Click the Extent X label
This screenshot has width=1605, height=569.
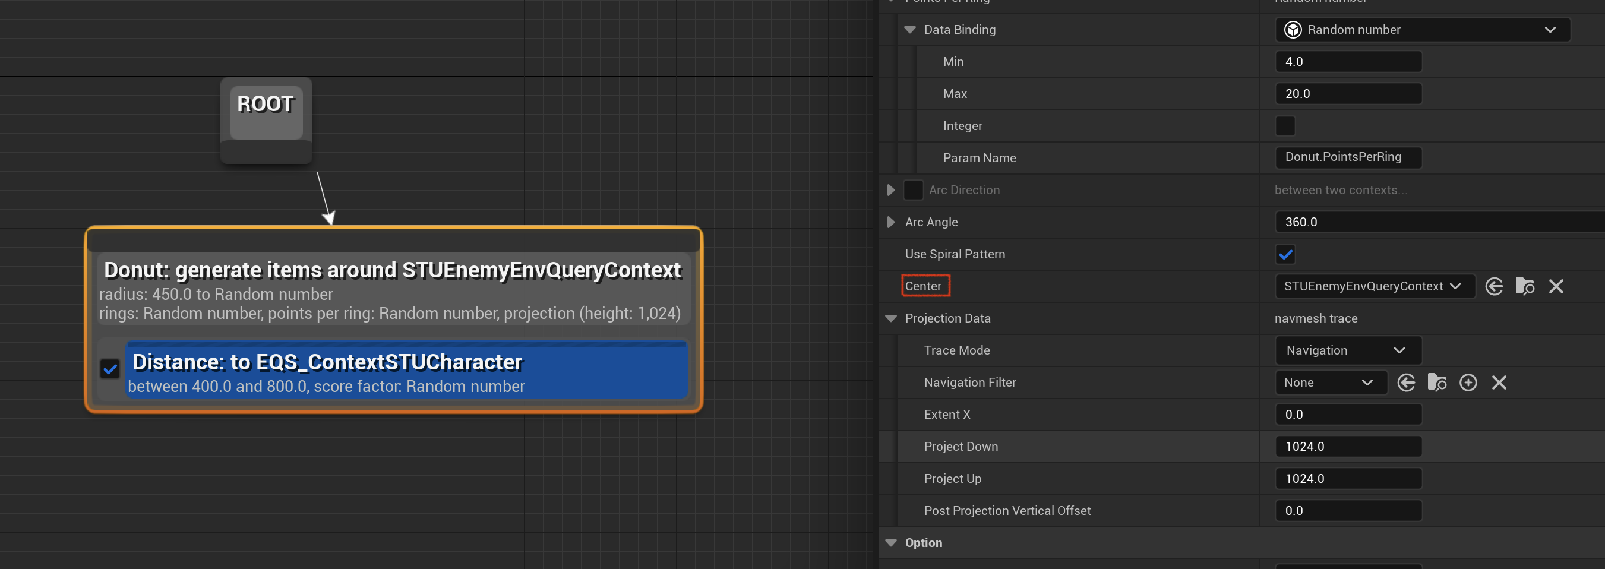pyautogui.click(x=947, y=415)
